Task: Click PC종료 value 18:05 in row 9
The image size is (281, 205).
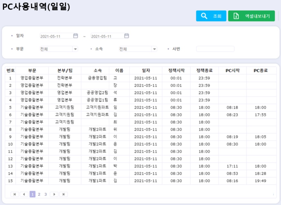Action: 260,137
